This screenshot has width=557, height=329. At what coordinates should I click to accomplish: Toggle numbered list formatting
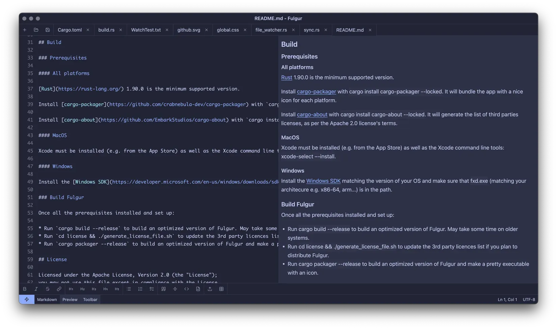[x=140, y=289]
